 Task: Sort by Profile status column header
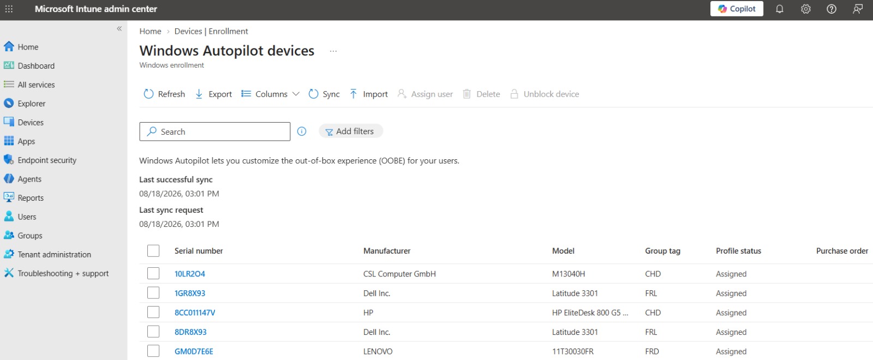pos(738,251)
